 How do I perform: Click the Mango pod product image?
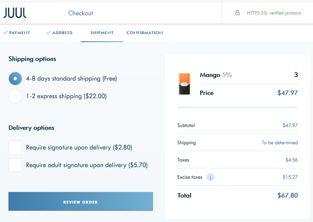[184, 84]
